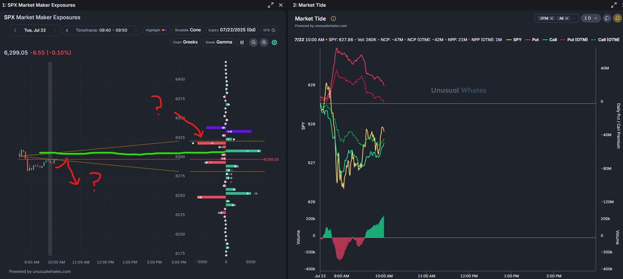Toggle the Highlight colored dots option

click(156, 31)
